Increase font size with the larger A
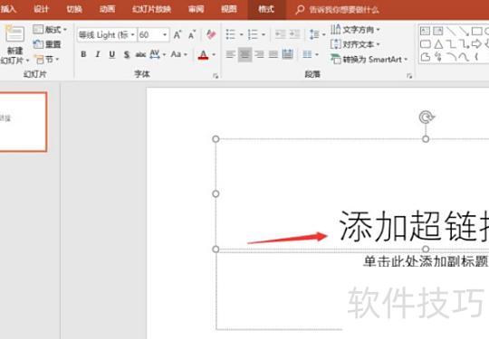489x339 pixels. [x=177, y=34]
